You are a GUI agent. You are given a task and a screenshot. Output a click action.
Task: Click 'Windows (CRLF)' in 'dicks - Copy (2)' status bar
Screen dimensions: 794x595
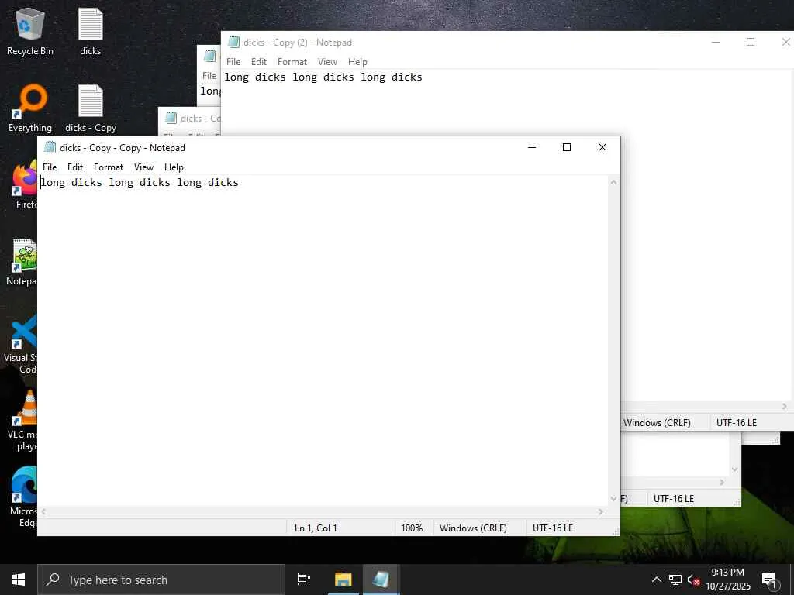pyautogui.click(x=657, y=422)
